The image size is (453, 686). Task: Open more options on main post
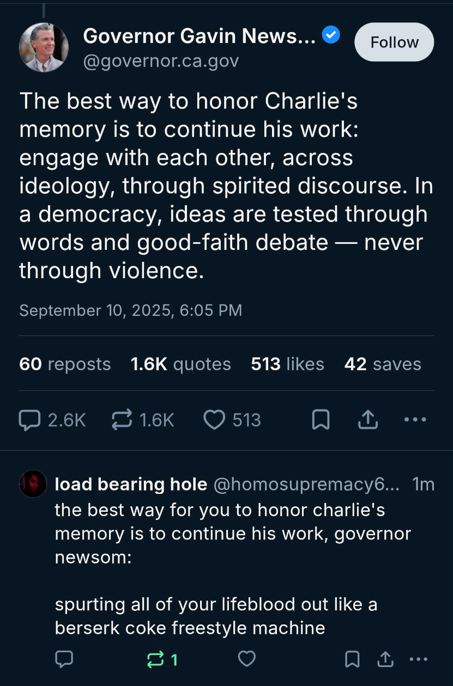pyautogui.click(x=416, y=420)
